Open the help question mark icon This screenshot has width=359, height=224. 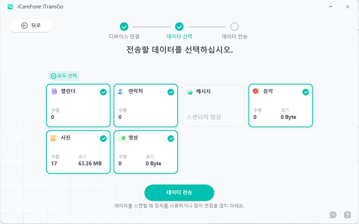[x=347, y=215]
